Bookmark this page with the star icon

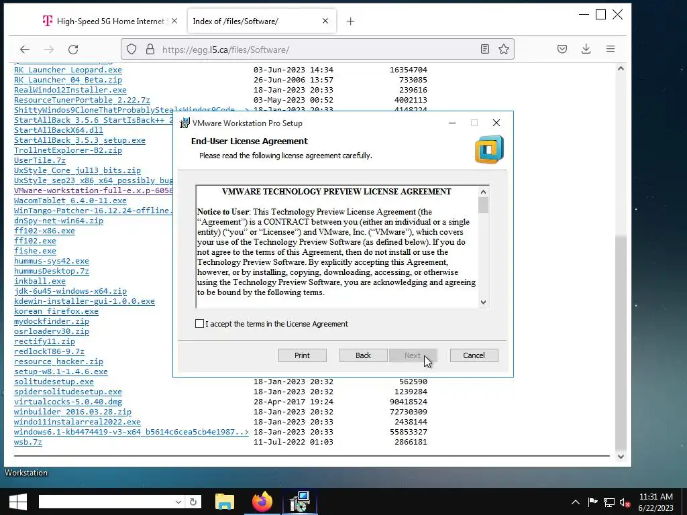tap(504, 49)
